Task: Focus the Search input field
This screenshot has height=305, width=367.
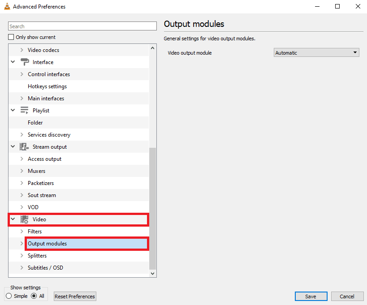Action: click(x=82, y=26)
